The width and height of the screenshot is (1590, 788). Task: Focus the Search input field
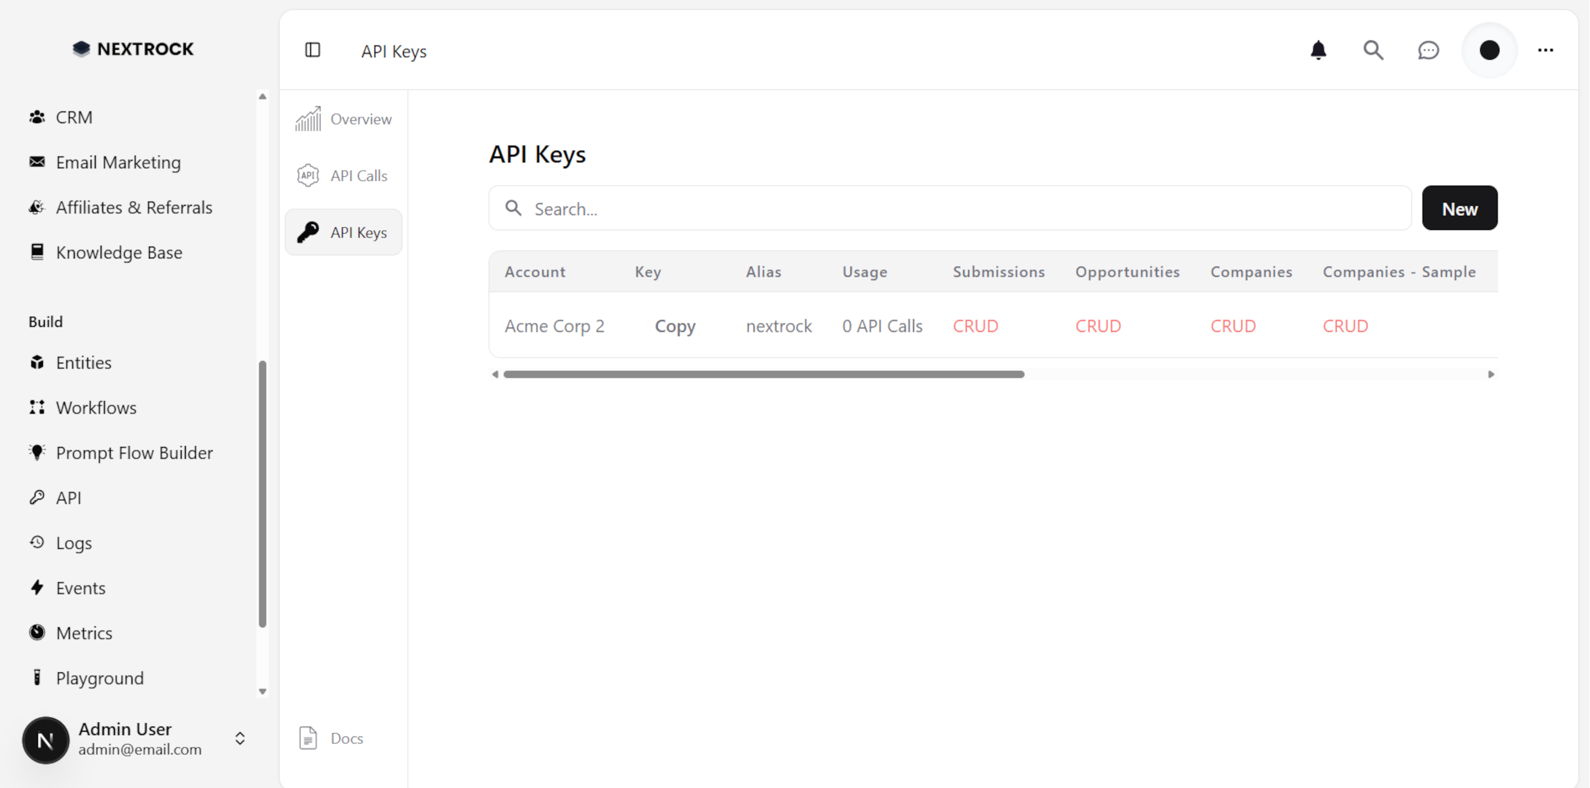[x=950, y=209]
